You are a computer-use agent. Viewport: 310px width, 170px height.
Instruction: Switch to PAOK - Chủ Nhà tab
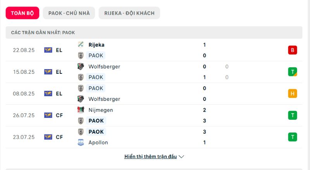[x=69, y=13]
